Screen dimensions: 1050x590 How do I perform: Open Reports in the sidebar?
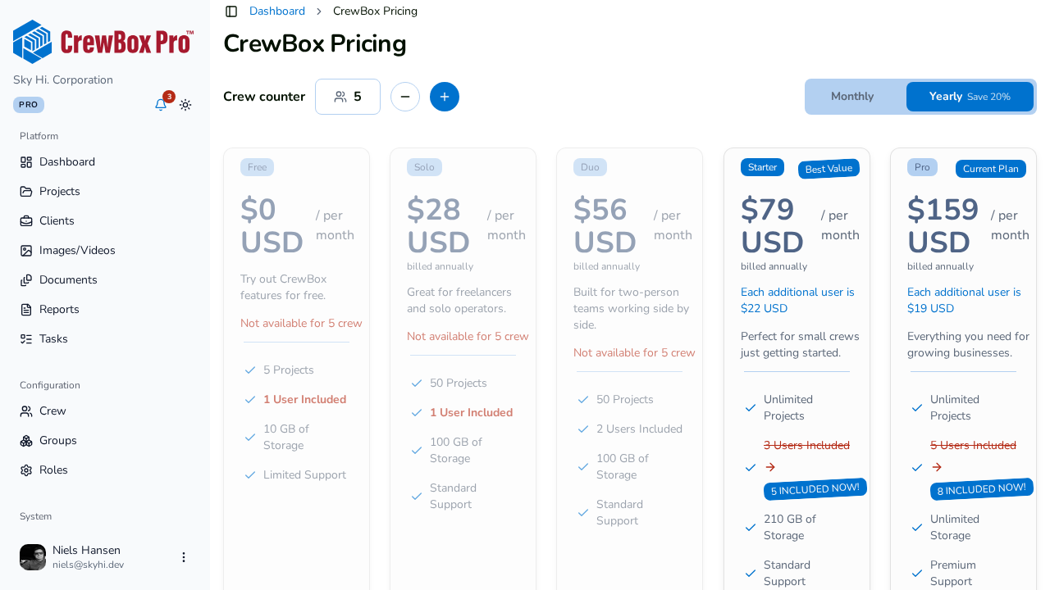point(105,310)
